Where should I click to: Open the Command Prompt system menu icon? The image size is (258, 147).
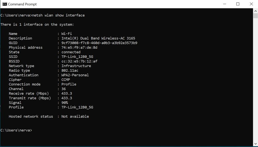point(5,4)
